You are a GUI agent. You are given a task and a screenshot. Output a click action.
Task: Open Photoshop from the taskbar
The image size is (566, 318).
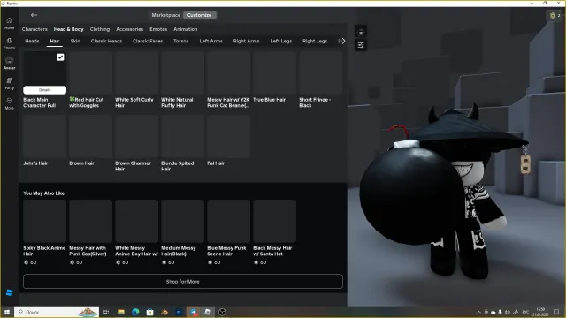(x=179, y=312)
